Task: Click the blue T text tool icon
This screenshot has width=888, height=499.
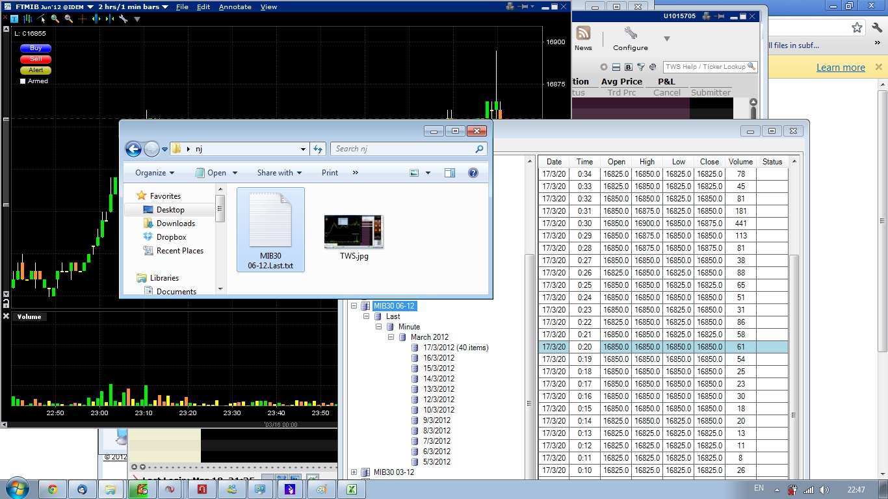Action: coord(14,19)
